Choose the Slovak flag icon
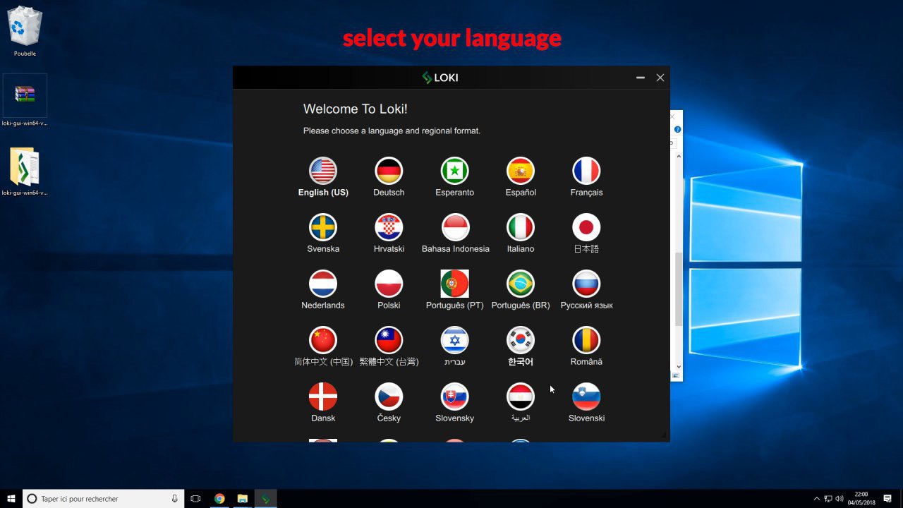 [x=455, y=397]
